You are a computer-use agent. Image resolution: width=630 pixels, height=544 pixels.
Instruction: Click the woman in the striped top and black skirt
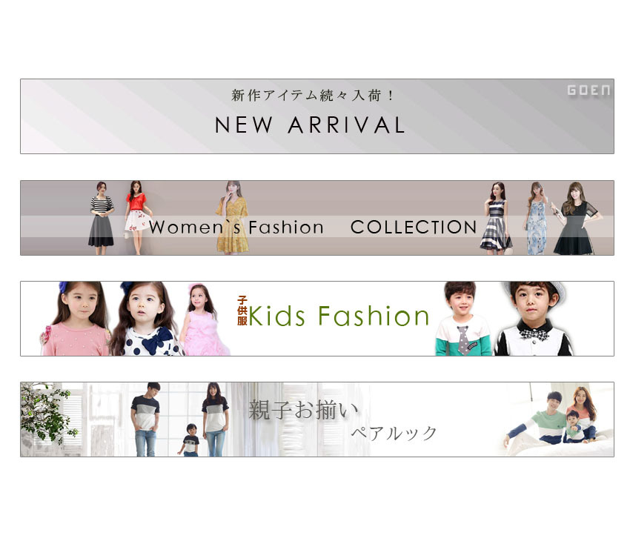coord(102,218)
